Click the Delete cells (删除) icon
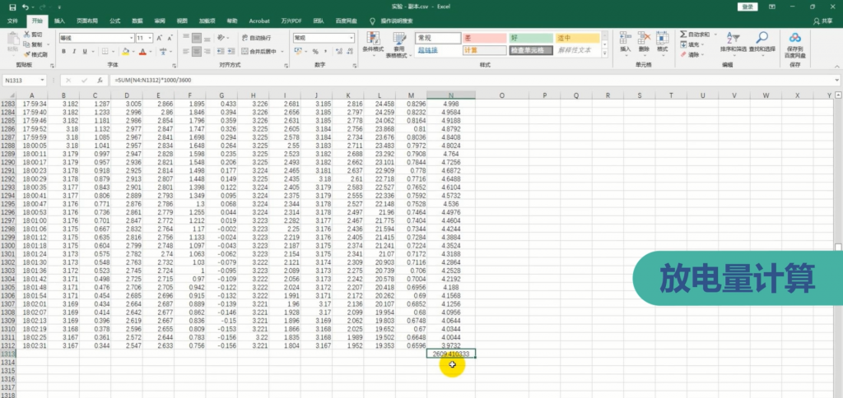This screenshot has height=398, width=843. [644, 38]
